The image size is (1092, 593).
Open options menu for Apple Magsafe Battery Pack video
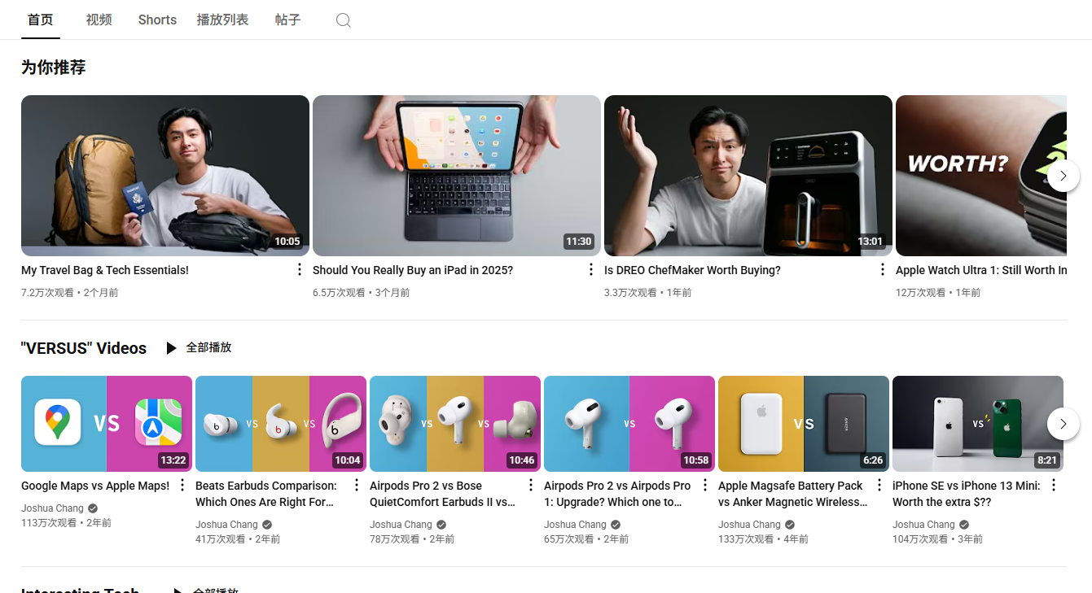(x=879, y=486)
